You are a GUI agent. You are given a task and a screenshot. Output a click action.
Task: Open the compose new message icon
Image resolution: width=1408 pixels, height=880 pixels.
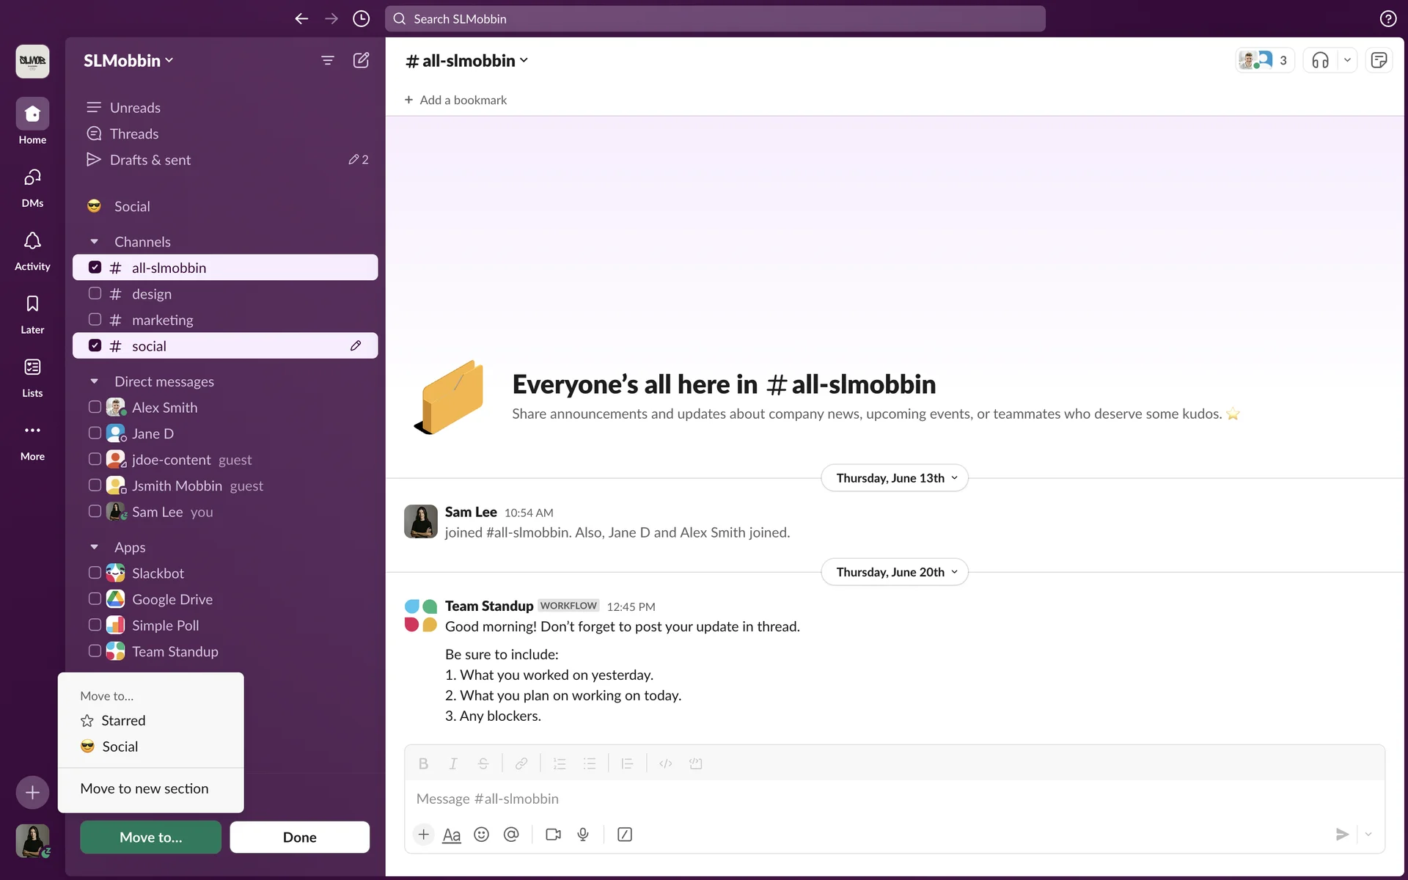(361, 60)
